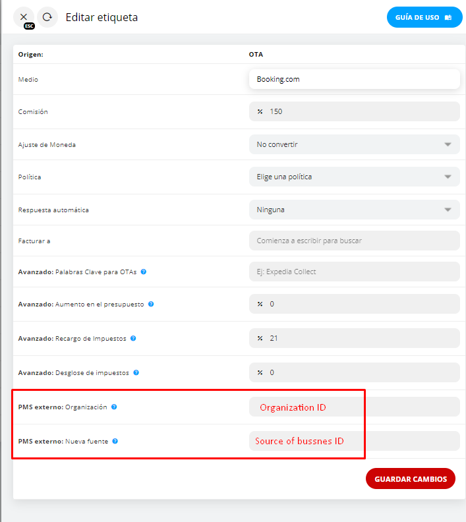Click the PMS externo Organización input
The image size is (466, 522).
(x=354, y=407)
